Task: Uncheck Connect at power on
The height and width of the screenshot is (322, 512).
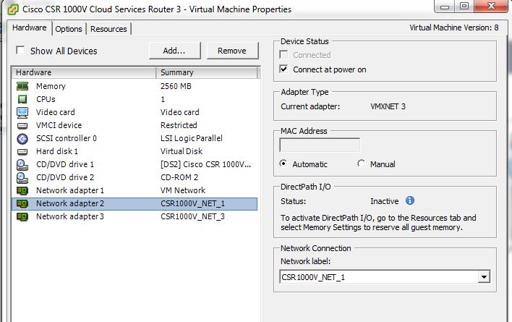Action: click(x=283, y=69)
